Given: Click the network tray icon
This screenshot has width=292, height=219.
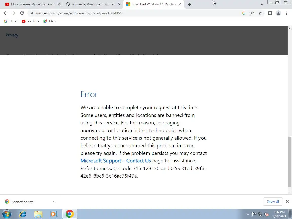Looking at the screenshot, I should [260, 214].
